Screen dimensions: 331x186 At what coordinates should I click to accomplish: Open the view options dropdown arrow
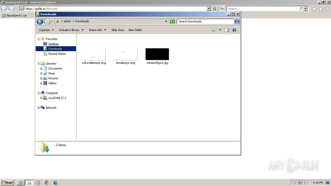[220, 30]
